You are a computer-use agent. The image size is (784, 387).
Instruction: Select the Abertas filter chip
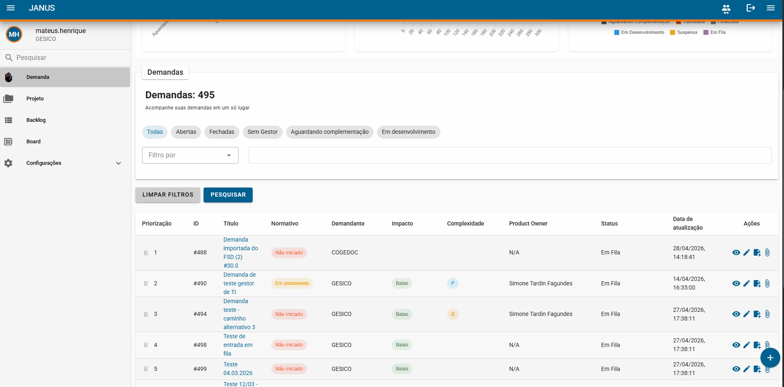coord(186,132)
